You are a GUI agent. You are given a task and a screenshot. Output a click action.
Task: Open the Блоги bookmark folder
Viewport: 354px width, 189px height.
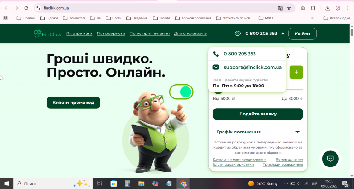click(113, 18)
